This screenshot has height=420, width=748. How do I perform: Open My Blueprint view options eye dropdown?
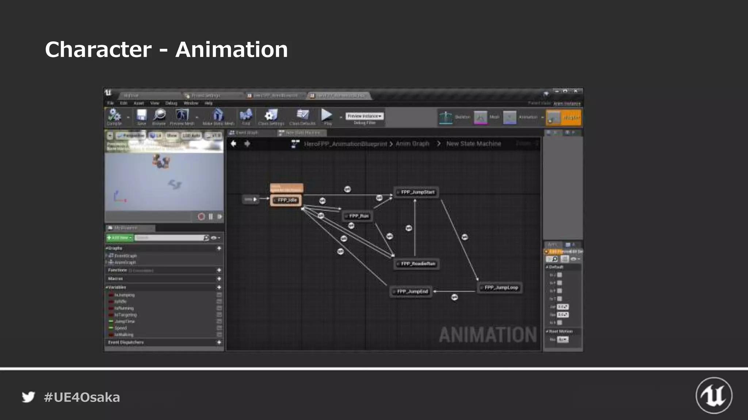[x=215, y=238]
